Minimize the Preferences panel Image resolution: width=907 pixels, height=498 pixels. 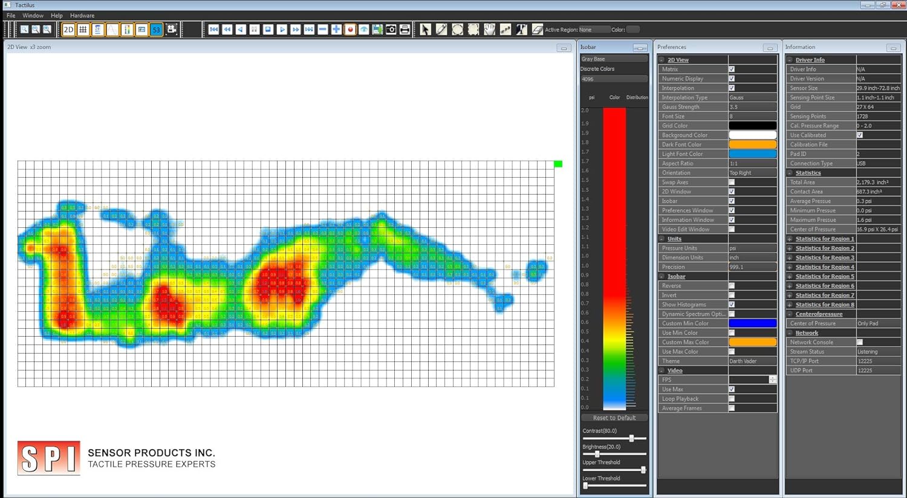[x=769, y=48]
